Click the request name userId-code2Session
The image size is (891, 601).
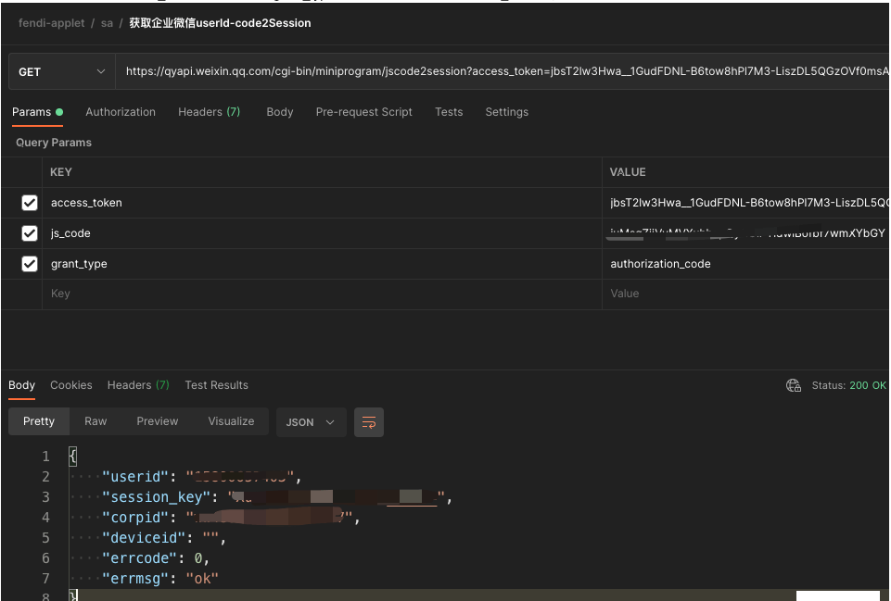[x=220, y=23]
